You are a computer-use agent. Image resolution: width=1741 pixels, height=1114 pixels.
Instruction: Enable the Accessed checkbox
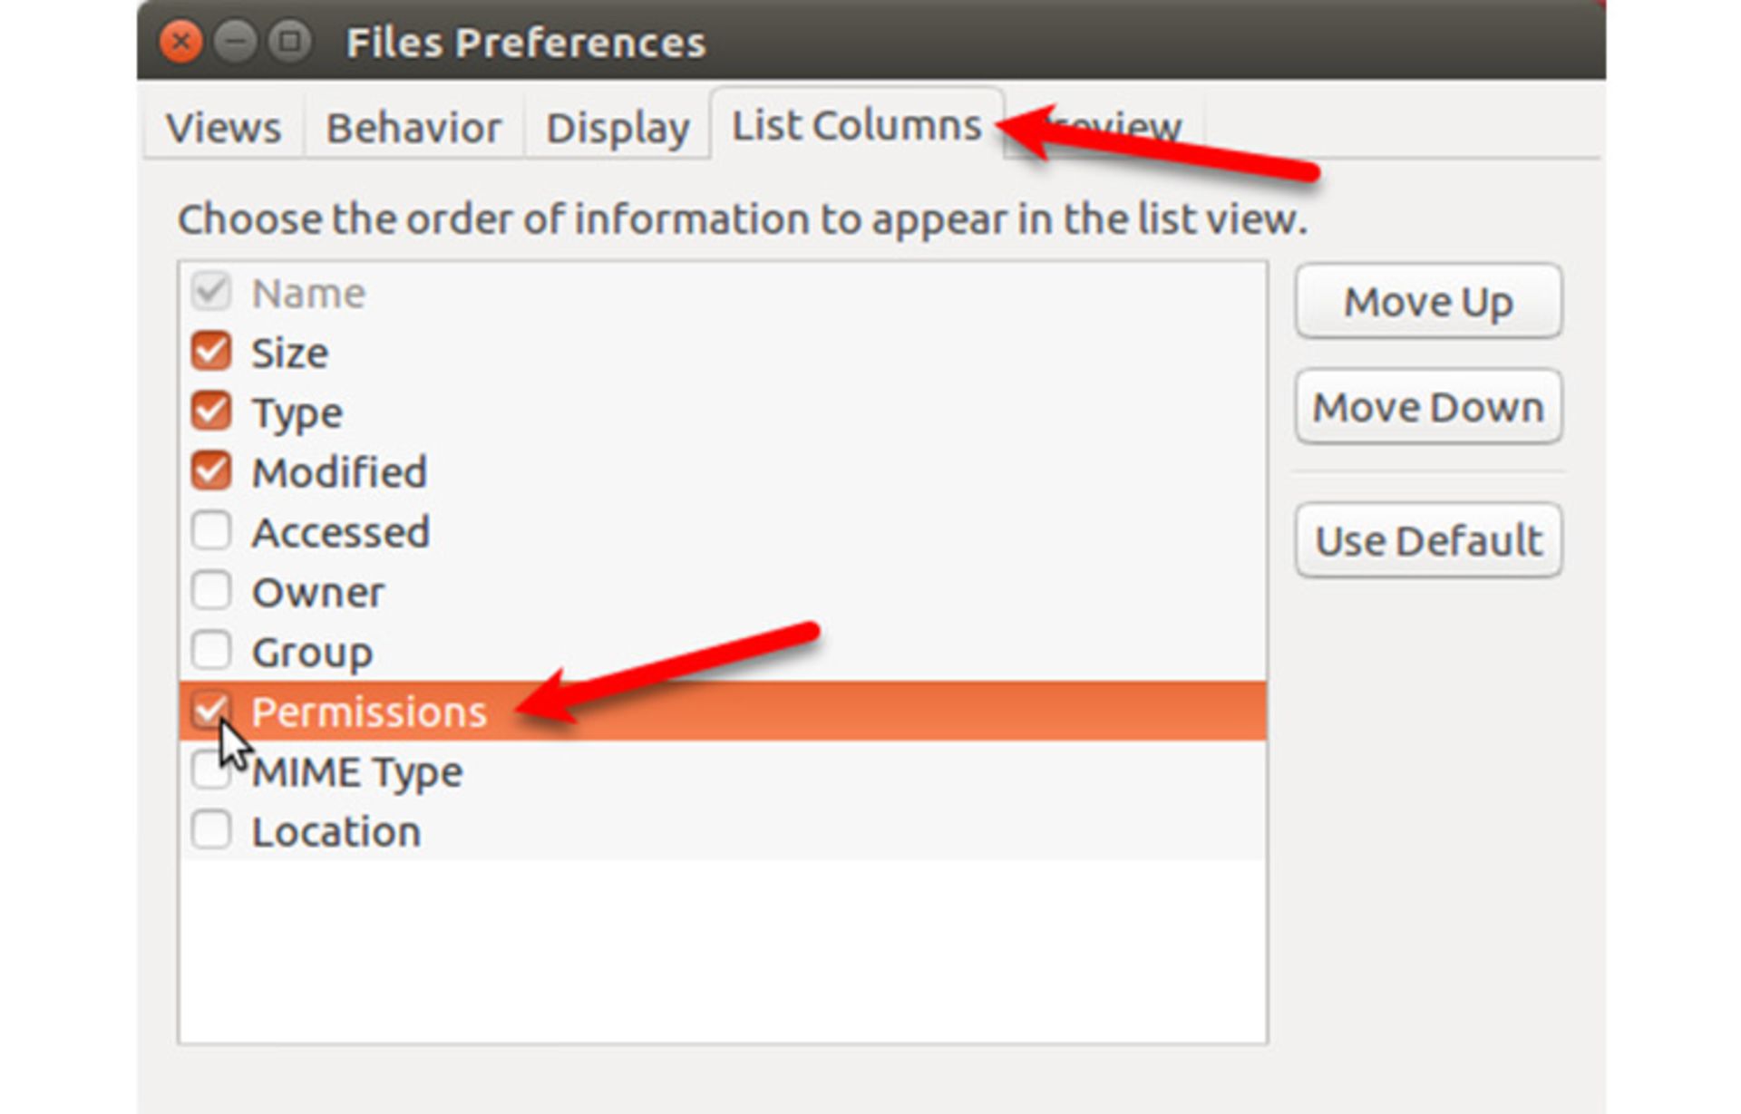[x=209, y=530]
